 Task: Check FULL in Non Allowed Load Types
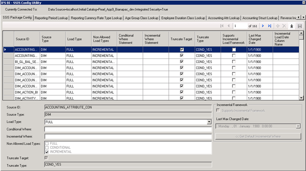click(x=47, y=143)
